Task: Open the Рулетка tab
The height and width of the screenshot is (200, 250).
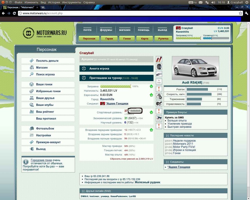Action: click(x=163, y=39)
